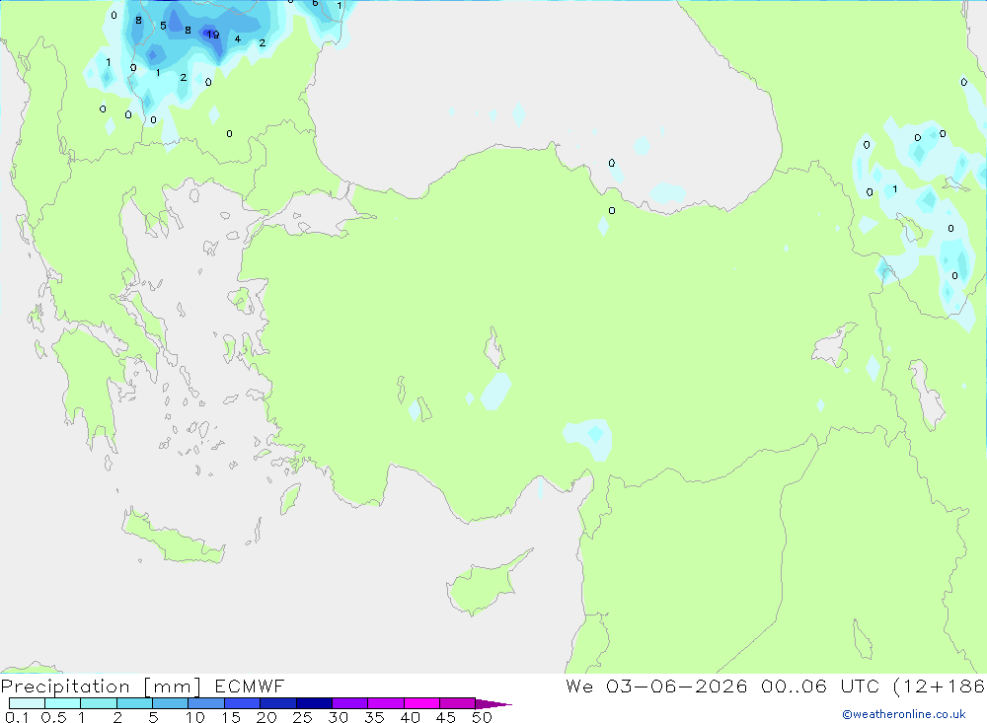Image resolution: width=987 pixels, height=723 pixels.
Task: Click the '(12+186' forecast offset text
Action: pos(940,686)
